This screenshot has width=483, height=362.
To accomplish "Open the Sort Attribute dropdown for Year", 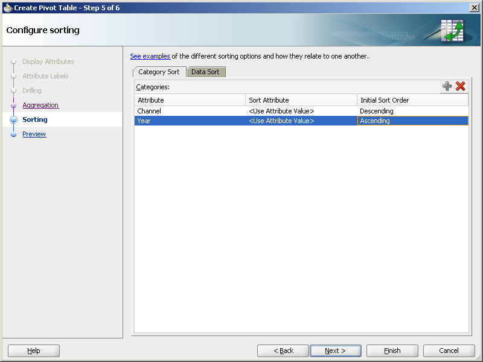I will (x=301, y=121).
